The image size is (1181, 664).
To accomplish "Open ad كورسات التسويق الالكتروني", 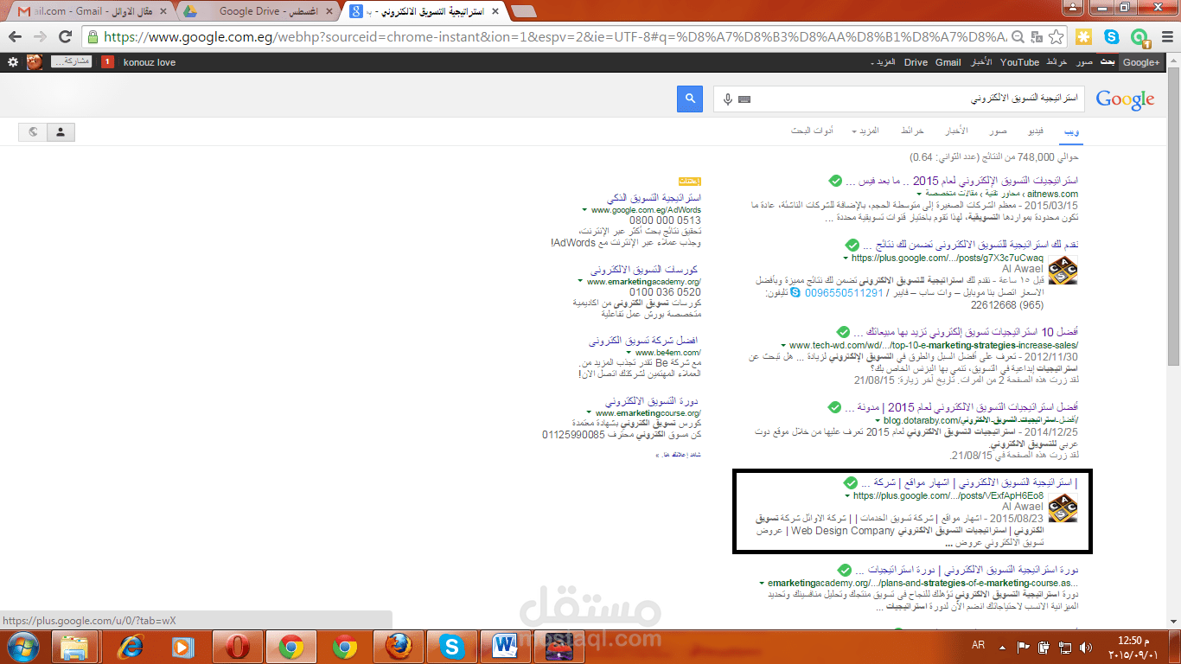I will point(645,270).
